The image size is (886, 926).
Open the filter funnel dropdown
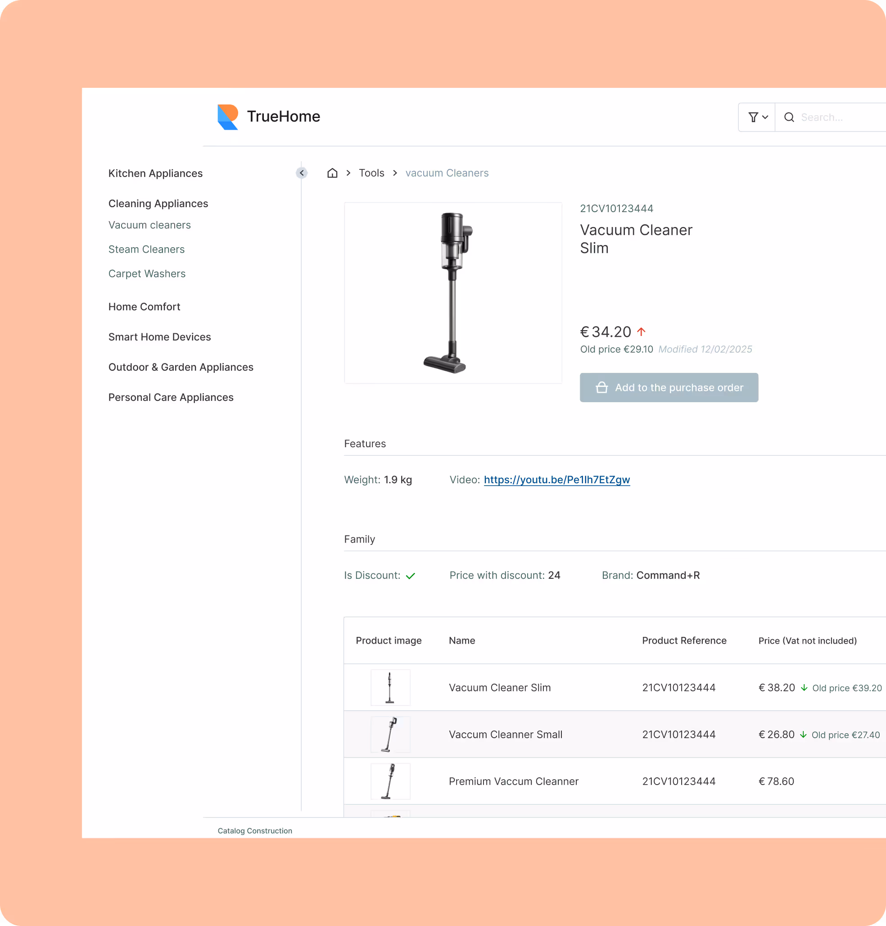tap(757, 117)
